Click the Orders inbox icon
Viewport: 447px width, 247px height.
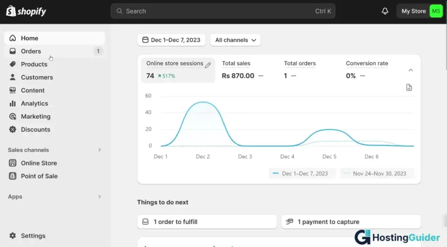click(x=13, y=51)
